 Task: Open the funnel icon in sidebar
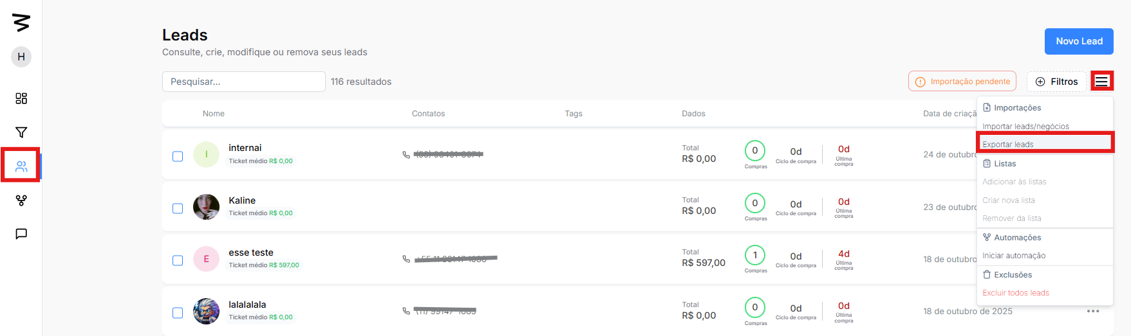[21, 132]
